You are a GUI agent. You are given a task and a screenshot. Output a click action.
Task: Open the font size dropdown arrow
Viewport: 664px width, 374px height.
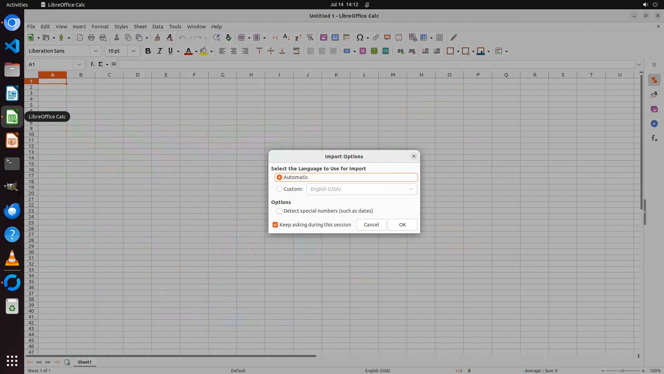click(x=133, y=51)
